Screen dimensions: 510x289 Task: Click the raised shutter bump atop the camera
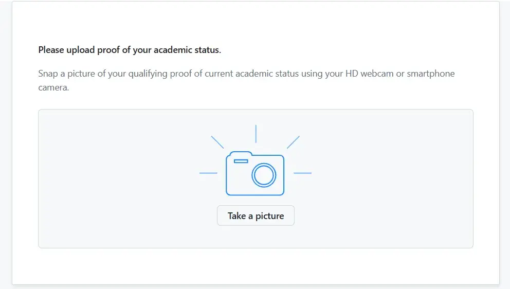pyautogui.click(x=241, y=153)
